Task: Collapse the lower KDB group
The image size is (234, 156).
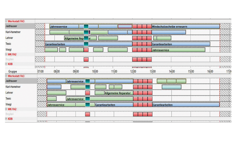Action: click(6, 119)
